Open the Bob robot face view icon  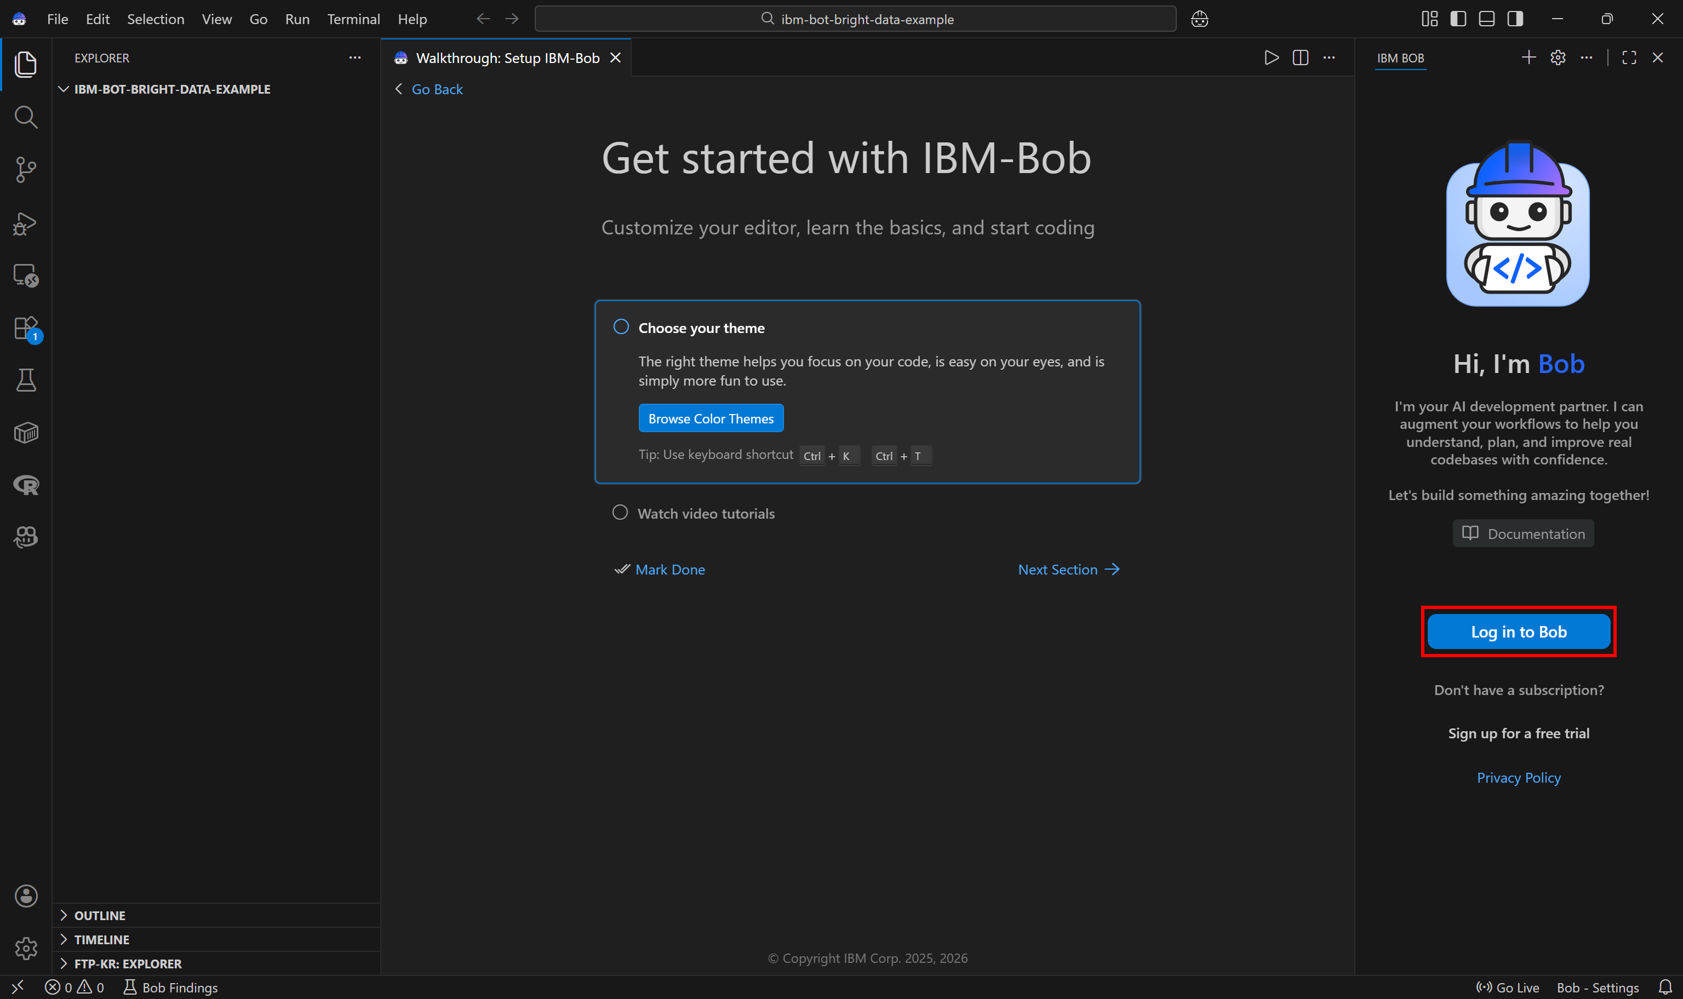tap(26, 537)
